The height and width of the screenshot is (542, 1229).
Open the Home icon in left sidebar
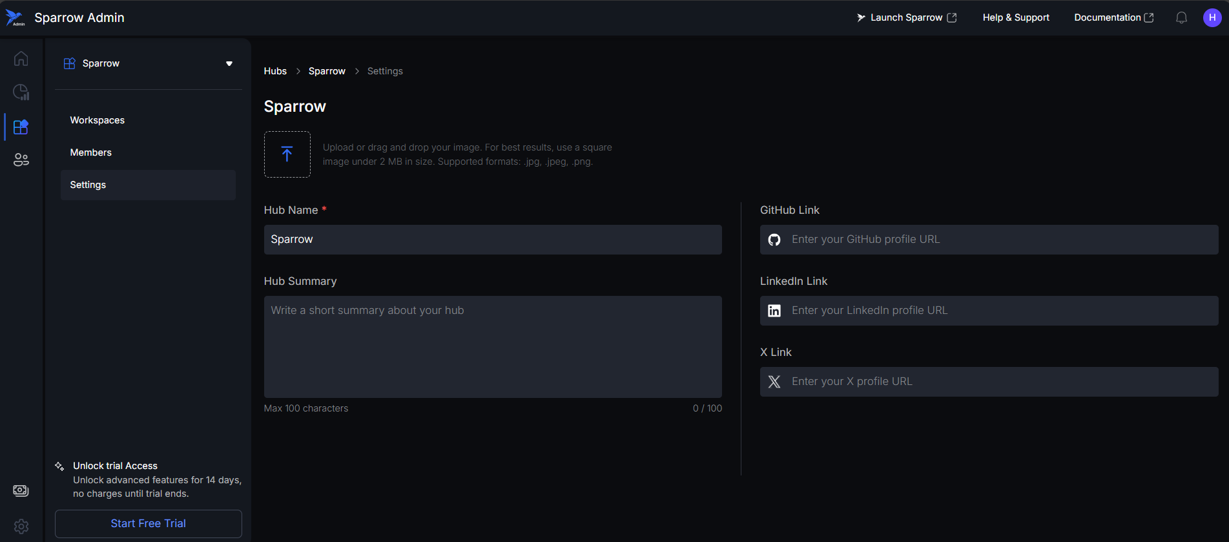point(21,59)
